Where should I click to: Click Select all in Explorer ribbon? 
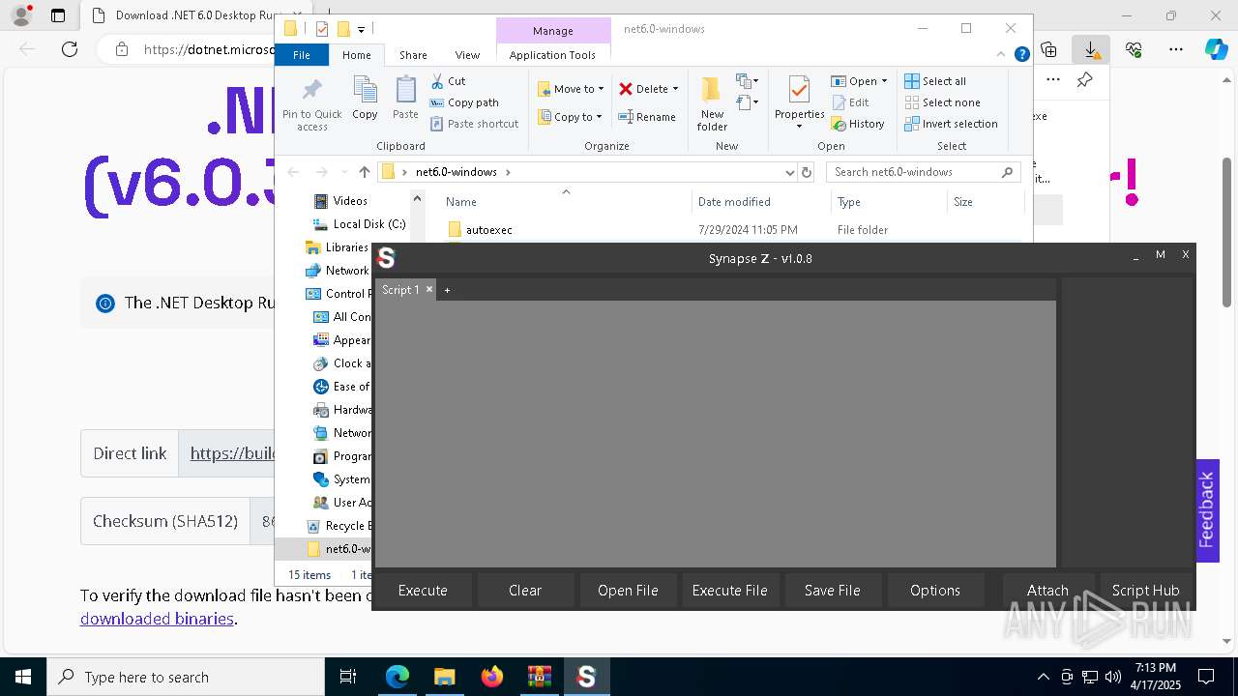click(935, 81)
